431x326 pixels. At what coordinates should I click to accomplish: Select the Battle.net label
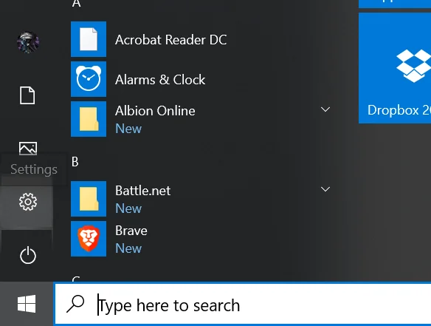[x=142, y=191]
